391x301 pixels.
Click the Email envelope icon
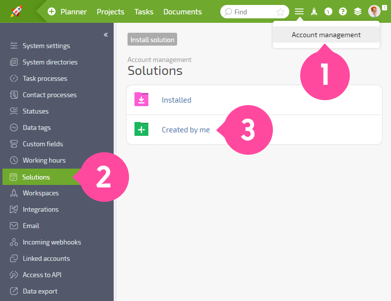[14, 226]
